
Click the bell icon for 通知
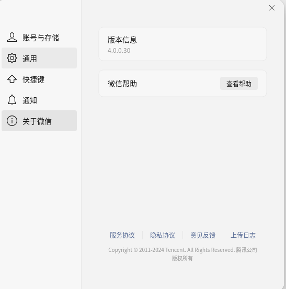(x=12, y=100)
